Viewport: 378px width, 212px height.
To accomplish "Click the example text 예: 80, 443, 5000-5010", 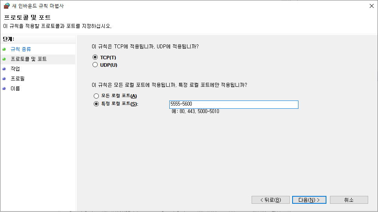I will (195, 111).
